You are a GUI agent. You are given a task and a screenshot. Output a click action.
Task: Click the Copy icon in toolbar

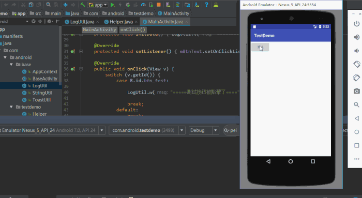pyautogui.click(x=31, y=5)
